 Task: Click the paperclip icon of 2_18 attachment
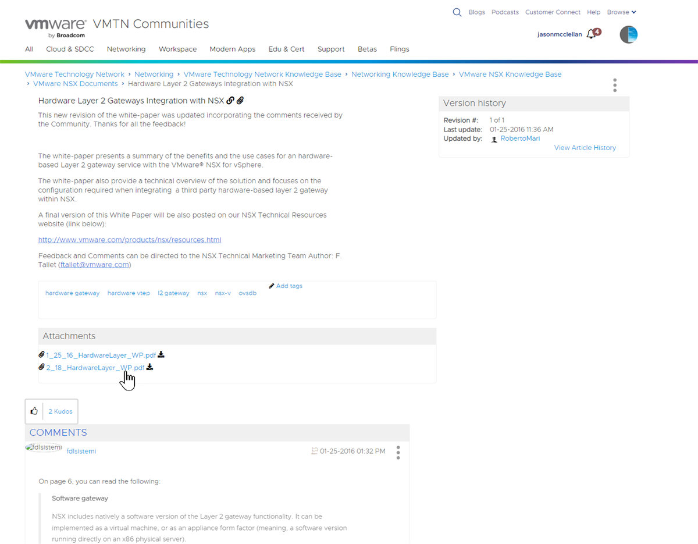tap(42, 367)
